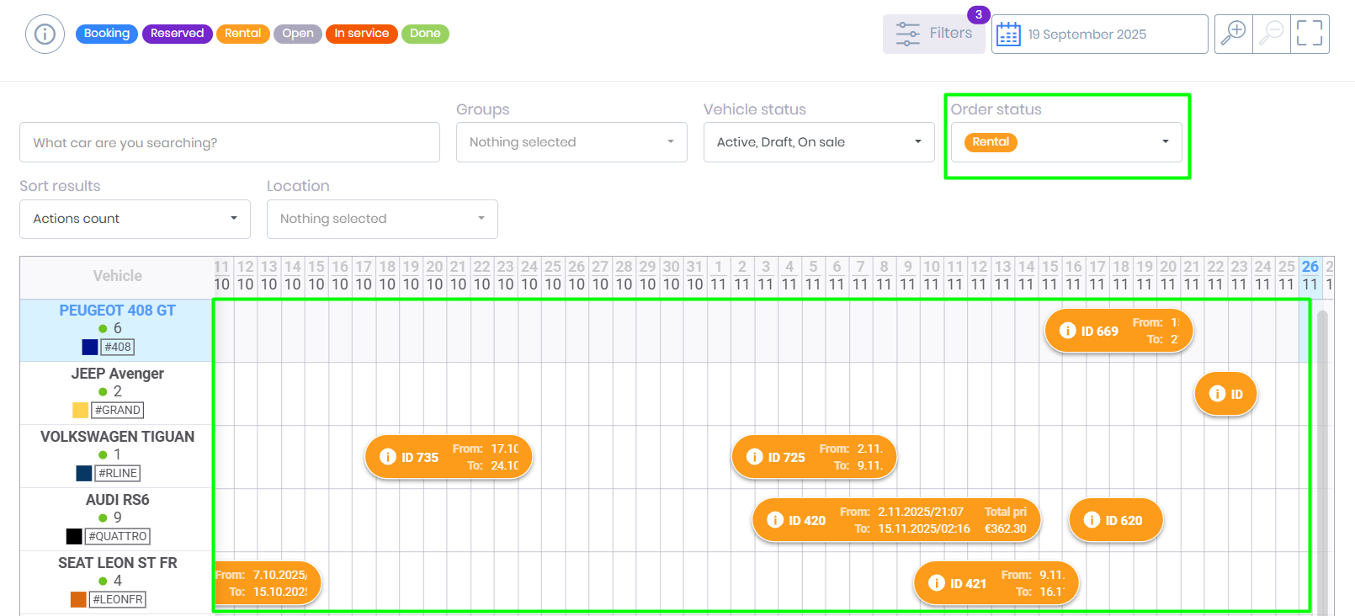Open the calendar date picker icon

pos(1008,35)
